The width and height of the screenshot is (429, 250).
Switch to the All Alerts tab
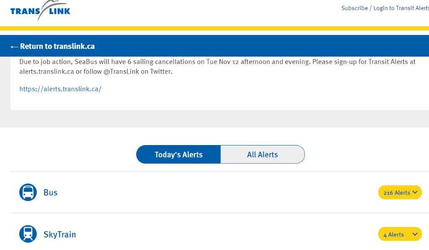263,155
